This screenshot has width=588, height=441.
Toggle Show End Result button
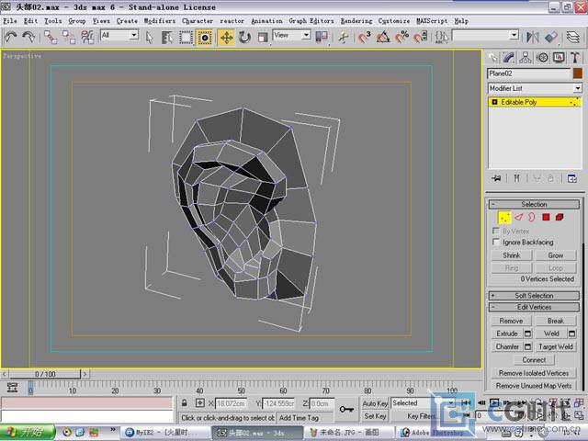pos(516,178)
